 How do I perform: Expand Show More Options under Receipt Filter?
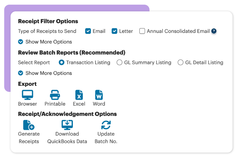tap(21, 42)
